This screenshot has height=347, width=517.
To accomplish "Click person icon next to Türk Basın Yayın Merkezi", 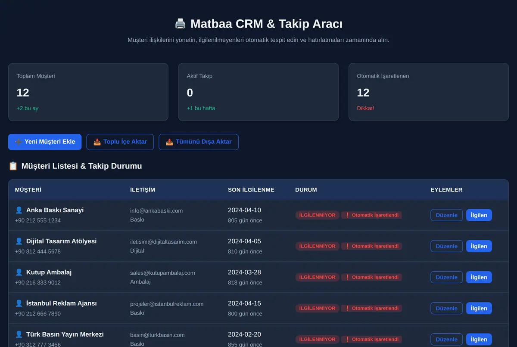I will 19,334.
